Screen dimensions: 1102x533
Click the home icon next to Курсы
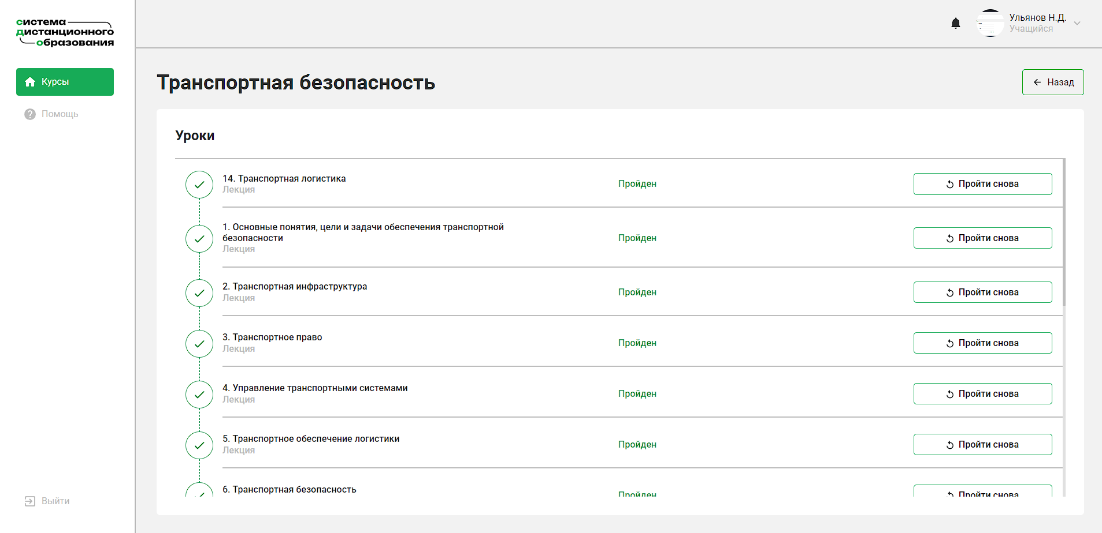(x=31, y=82)
